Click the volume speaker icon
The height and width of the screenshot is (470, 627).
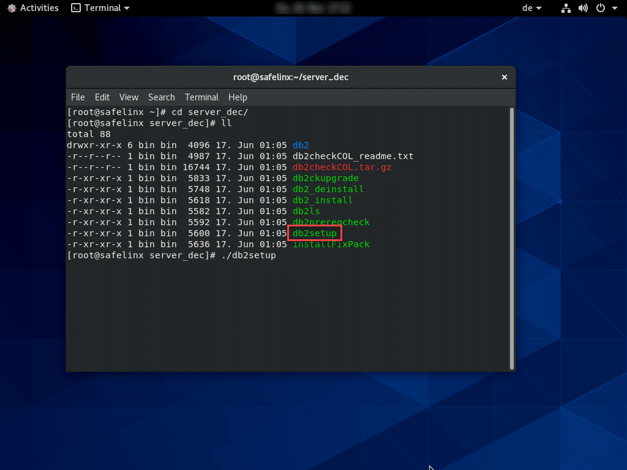point(583,8)
